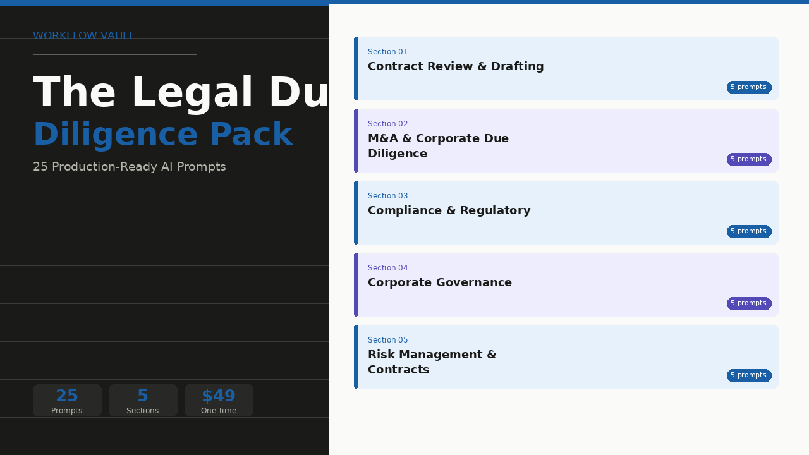
Task: Click 5 prompts badge for Risk Management
Action: click(749, 375)
